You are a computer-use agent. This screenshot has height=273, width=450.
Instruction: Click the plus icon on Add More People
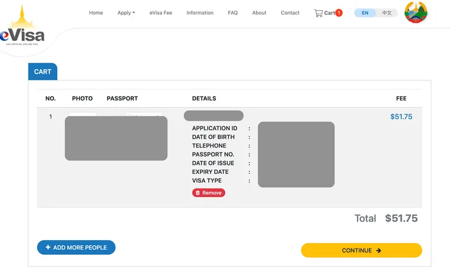[x=48, y=247]
